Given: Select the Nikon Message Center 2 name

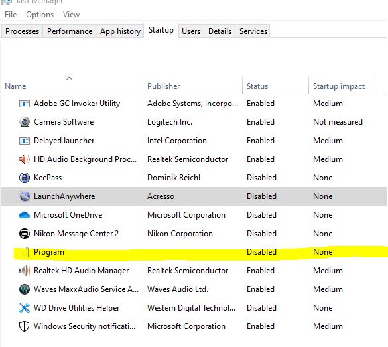Looking at the screenshot, I should pos(76,234).
